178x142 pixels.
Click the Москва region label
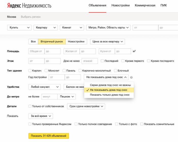click(x=11, y=17)
